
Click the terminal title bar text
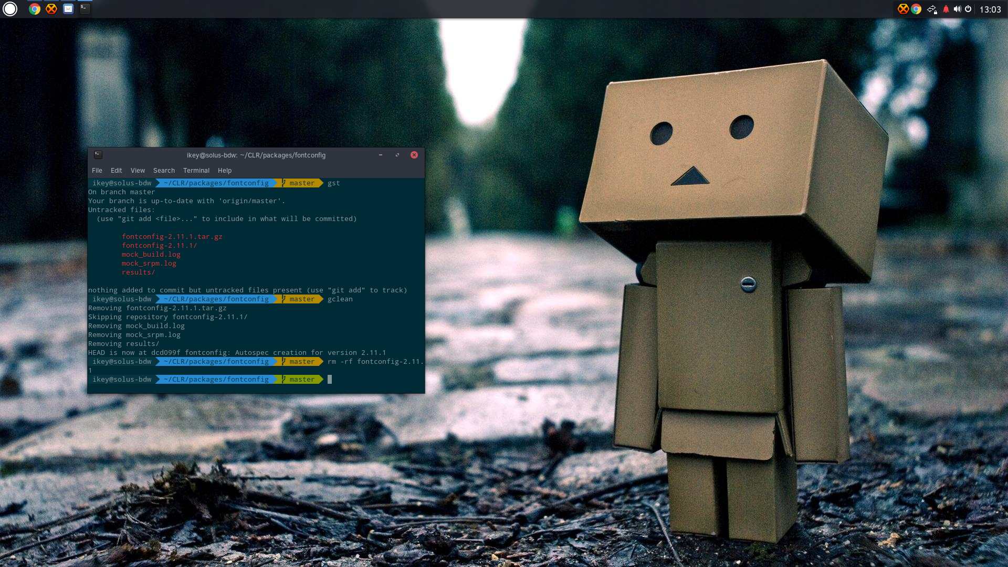(x=256, y=155)
